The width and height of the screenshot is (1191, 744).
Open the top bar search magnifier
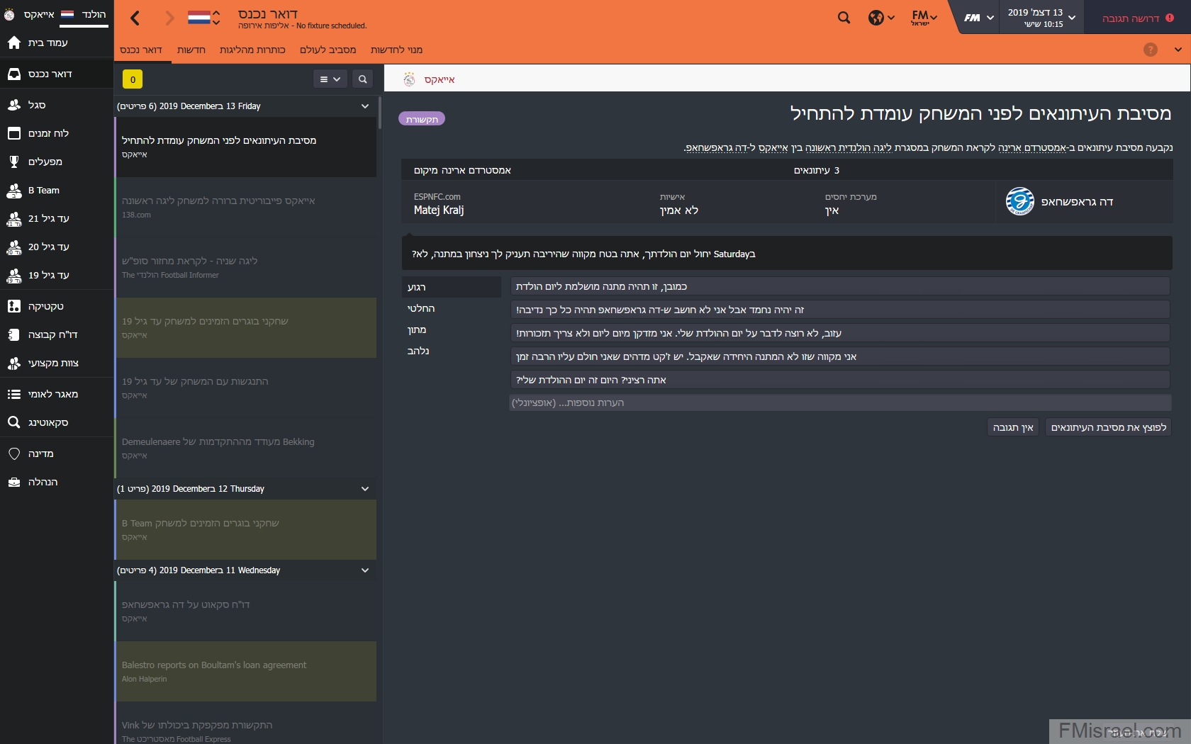(844, 18)
